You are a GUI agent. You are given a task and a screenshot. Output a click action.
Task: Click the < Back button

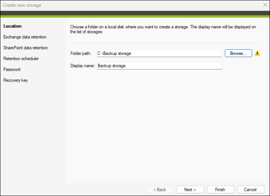[x=160, y=190]
